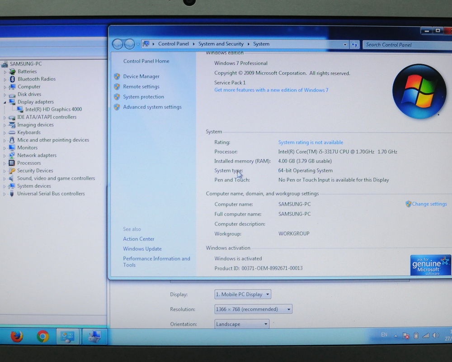Click the Intel(R) HD Graphics 4000 device icon

20,109
